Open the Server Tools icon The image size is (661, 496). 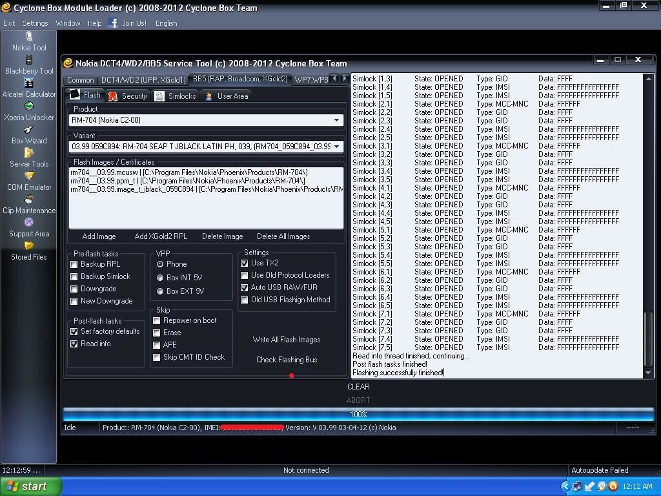pyautogui.click(x=28, y=152)
